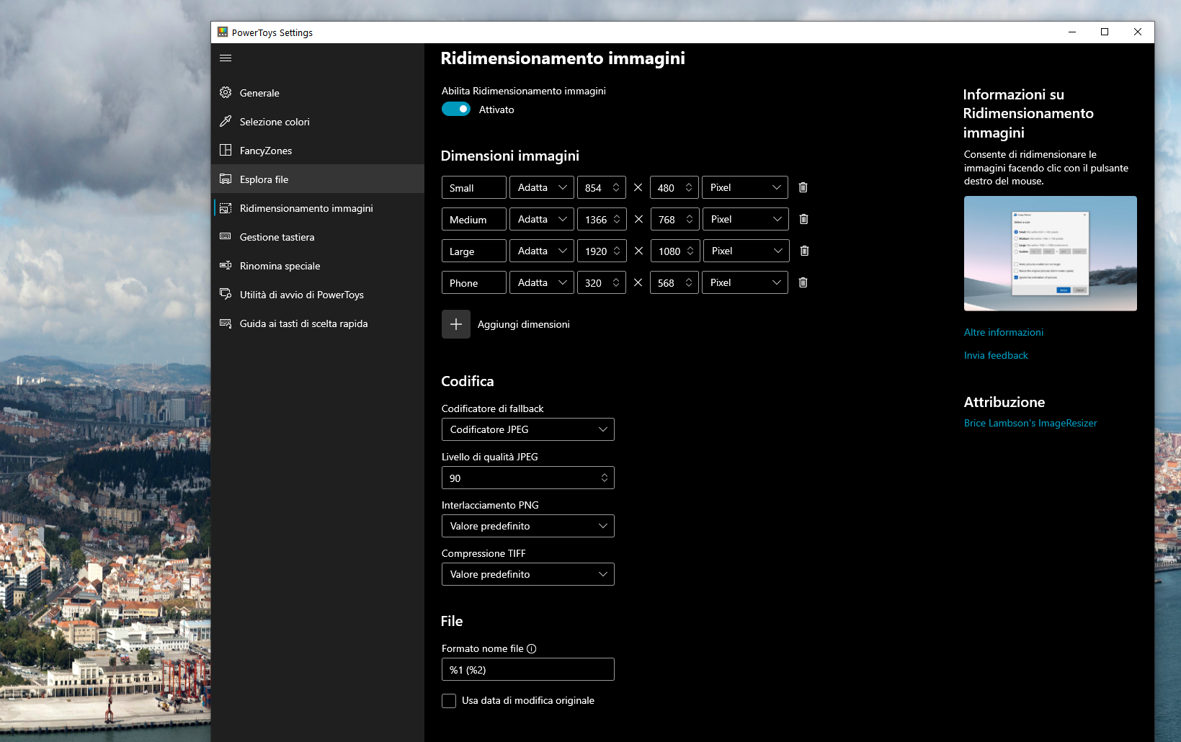1181x742 pixels.
Task: Click the Esplora file icon
Action: pos(226,179)
